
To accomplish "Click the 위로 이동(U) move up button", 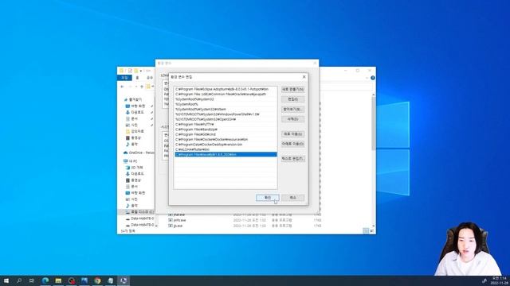I will pyautogui.click(x=293, y=134).
